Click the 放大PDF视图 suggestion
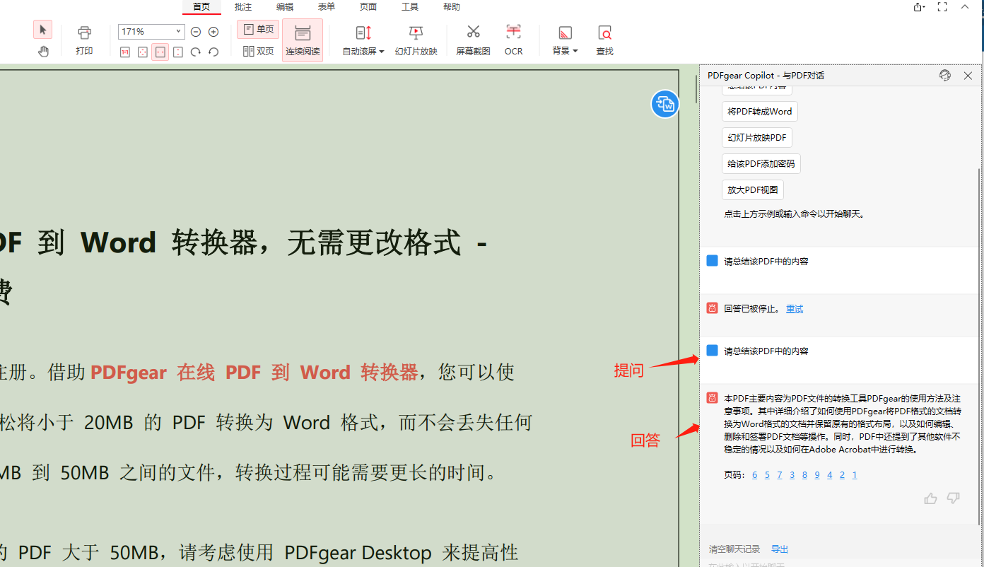The image size is (984, 567). coord(753,190)
